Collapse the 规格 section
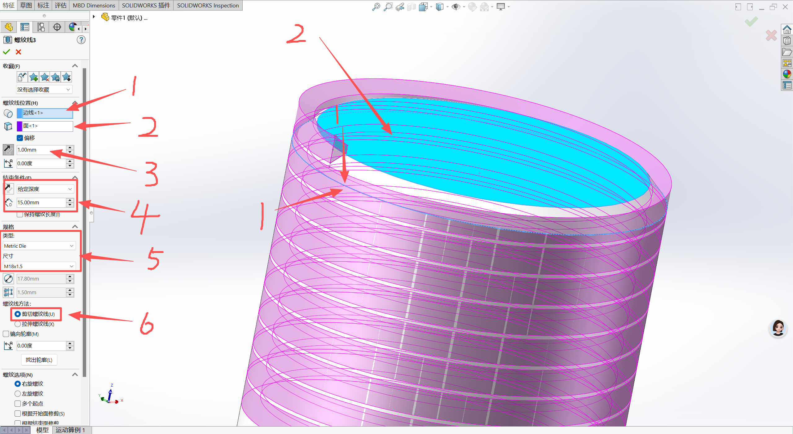This screenshot has height=434, width=793. (75, 227)
